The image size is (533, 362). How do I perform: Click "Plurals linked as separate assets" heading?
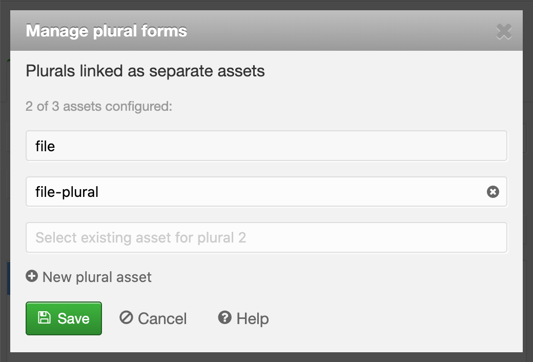145,70
